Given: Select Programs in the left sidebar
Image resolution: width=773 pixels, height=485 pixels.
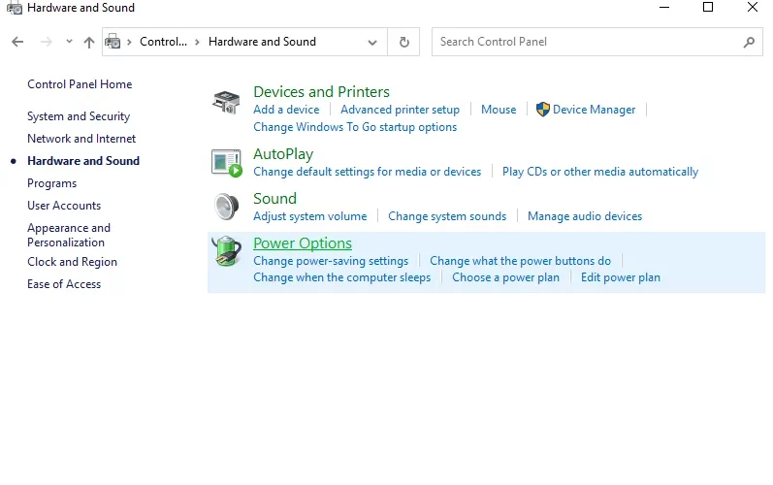Looking at the screenshot, I should point(51,183).
